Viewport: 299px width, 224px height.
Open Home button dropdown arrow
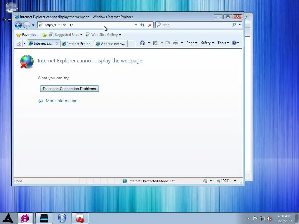(149, 43)
